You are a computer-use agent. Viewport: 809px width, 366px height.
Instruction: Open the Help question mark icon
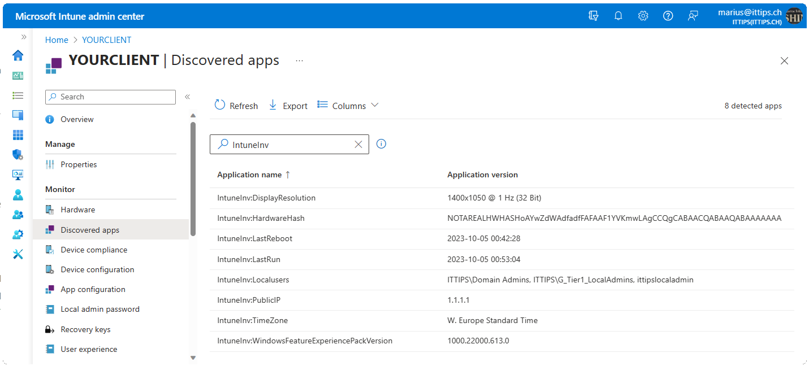click(668, 16)
